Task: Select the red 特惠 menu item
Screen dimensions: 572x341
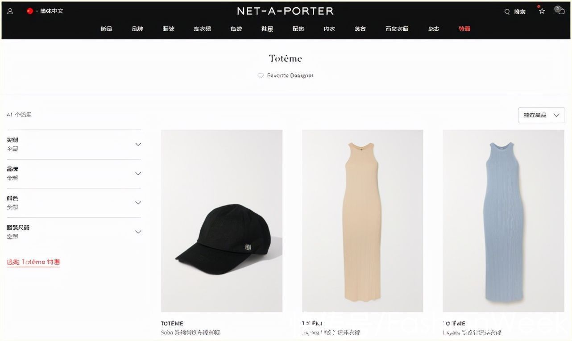Action: coord(464,29)
